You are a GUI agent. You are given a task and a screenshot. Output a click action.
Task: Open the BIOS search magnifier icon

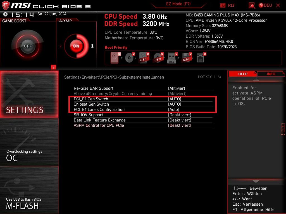252,6
